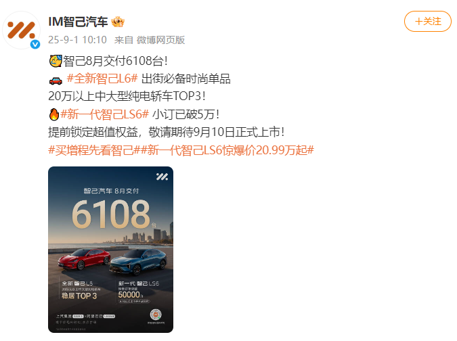Click the post timestamp 25-9-1 10:10
Screen dimensions: 457x341
point(77,40)
